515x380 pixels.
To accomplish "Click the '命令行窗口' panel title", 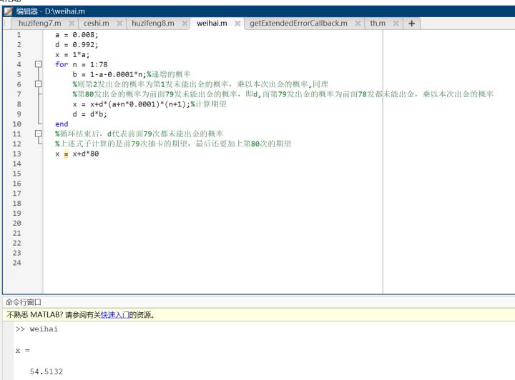I will pyautogui.click(x=24, y=302).
